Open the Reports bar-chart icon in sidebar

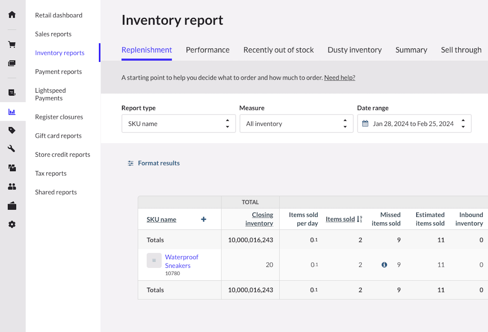point(12,111)
